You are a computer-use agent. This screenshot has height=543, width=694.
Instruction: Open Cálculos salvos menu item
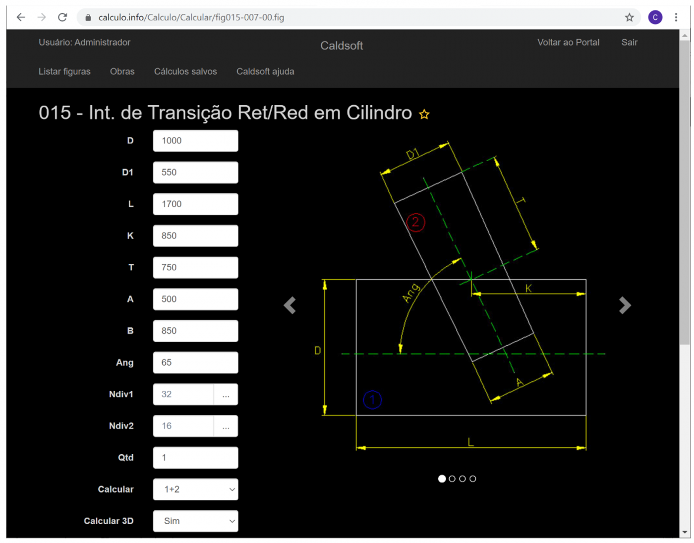(x=185, y=71)
